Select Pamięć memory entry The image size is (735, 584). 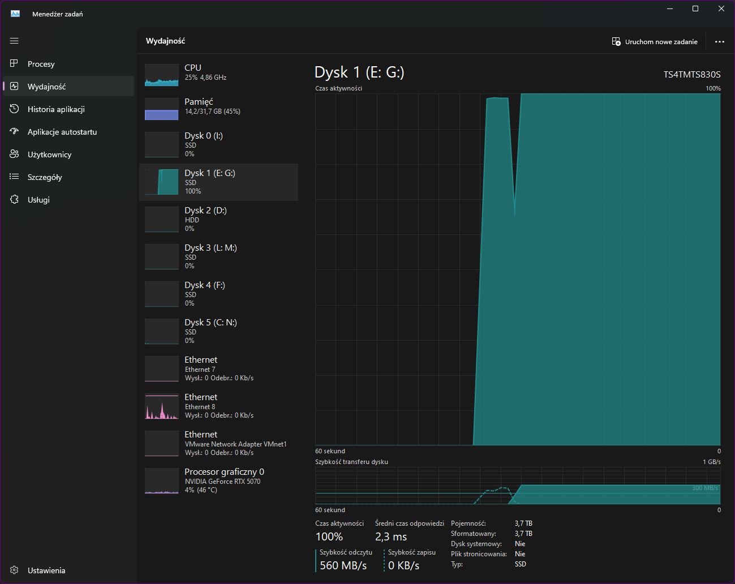pos(218,108)
